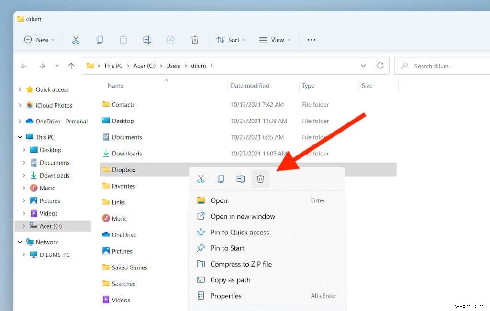Click the Up to parent folder arrow
Image resolution: width=490 pixels, height=311 pixels.
click(71, 66)
